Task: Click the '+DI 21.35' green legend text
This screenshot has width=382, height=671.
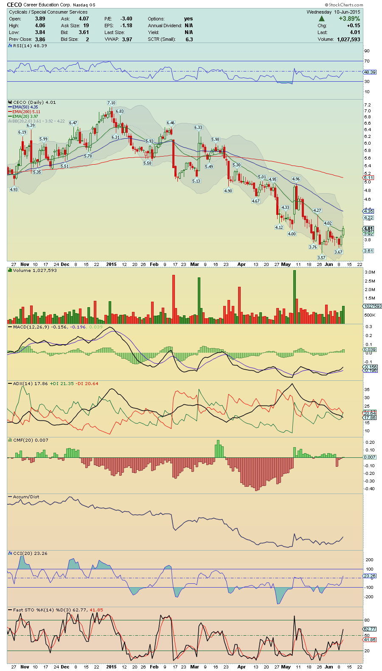Action: coord(62,384)
